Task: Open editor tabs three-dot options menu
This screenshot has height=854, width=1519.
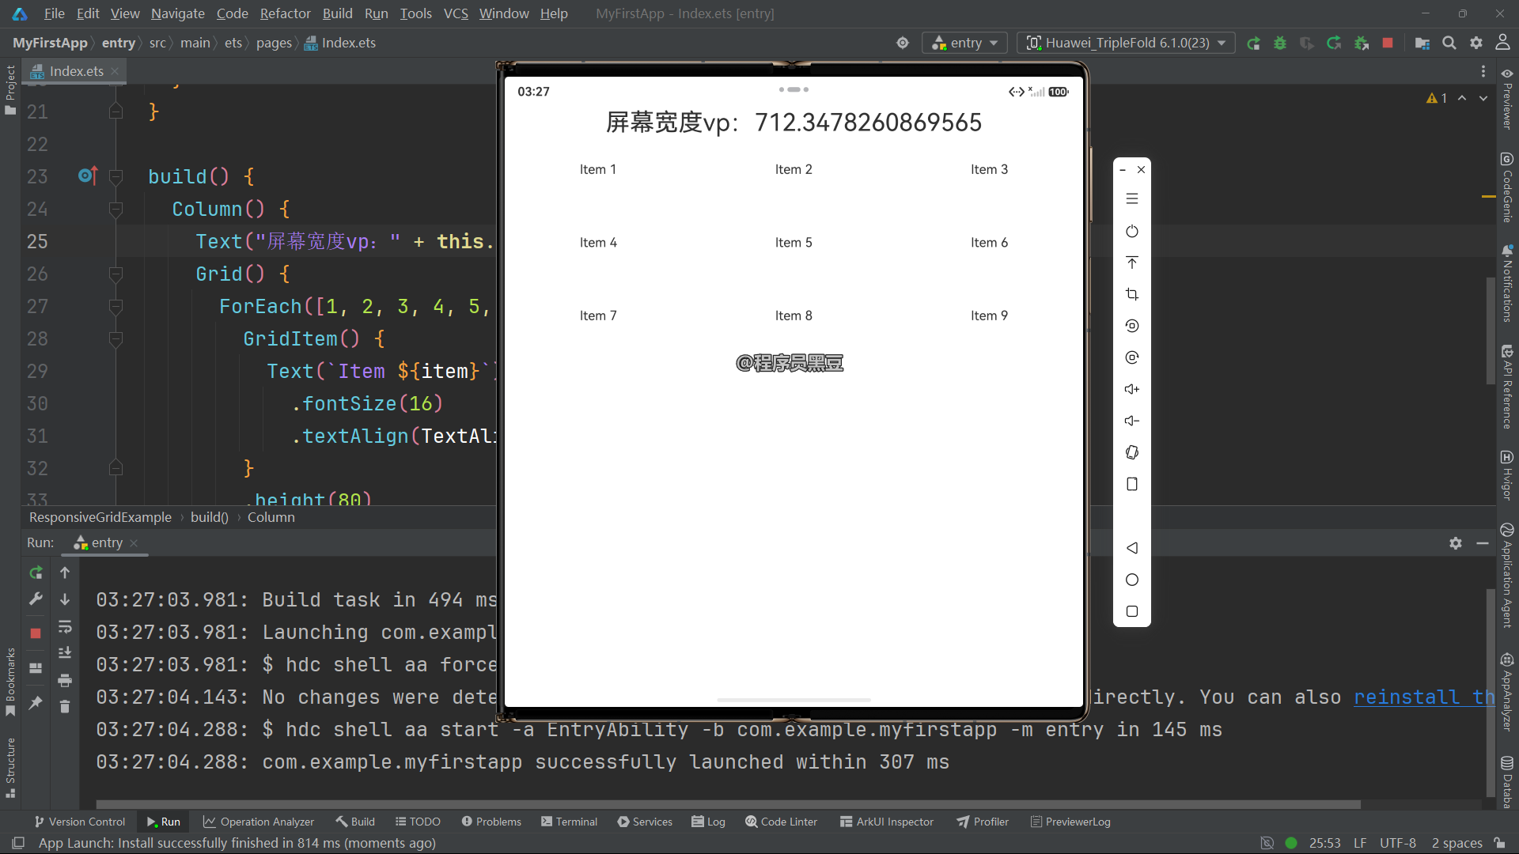Action: 1483,71
